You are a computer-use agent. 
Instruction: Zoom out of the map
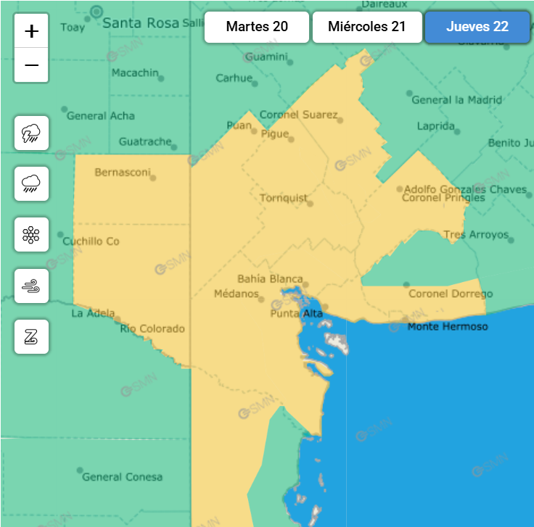pyautogui.click(x=31, y=65)
